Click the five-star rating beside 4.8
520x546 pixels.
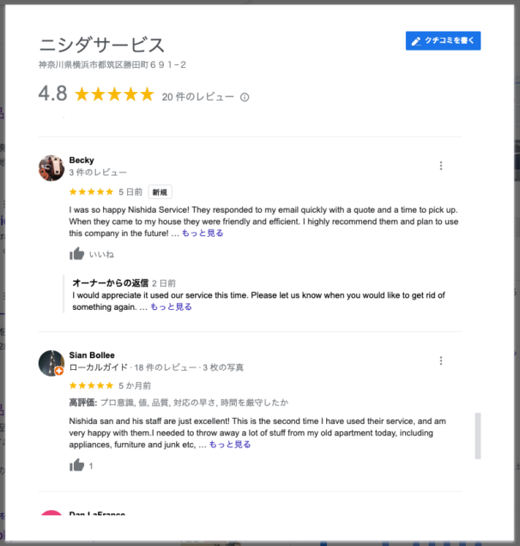(x=114, y=94)
